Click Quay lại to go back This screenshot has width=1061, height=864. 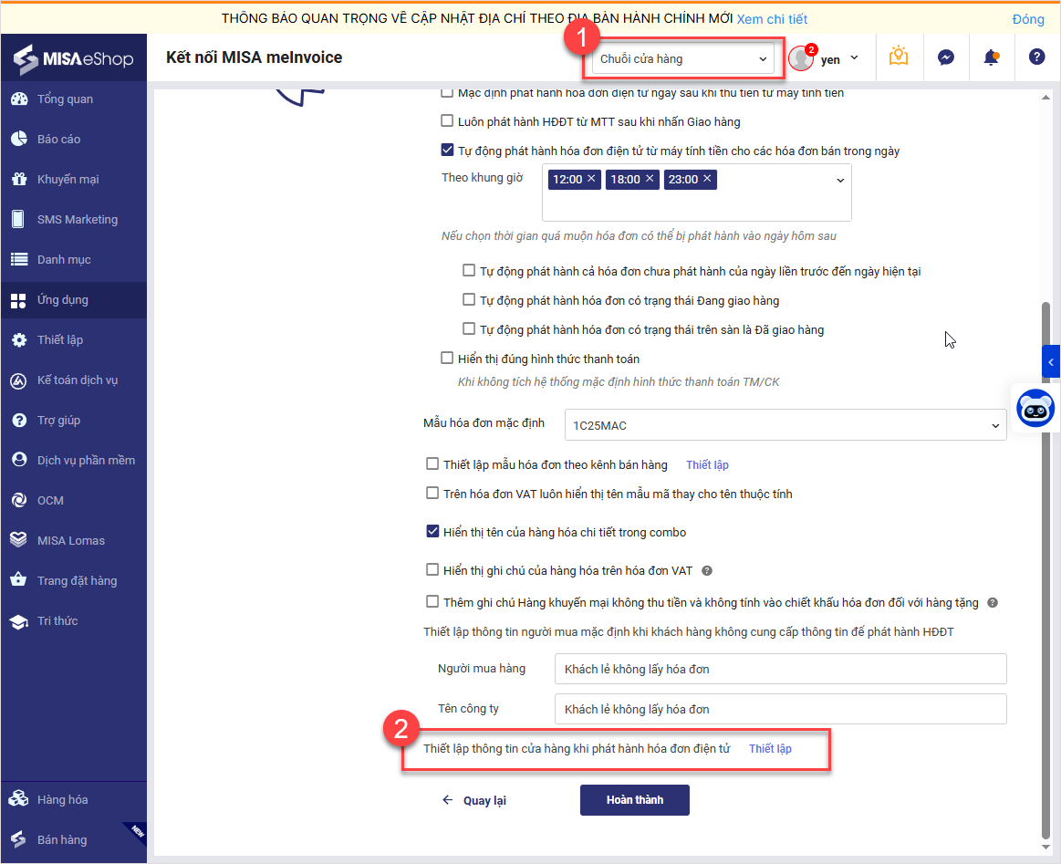click(x=474, y=800)
